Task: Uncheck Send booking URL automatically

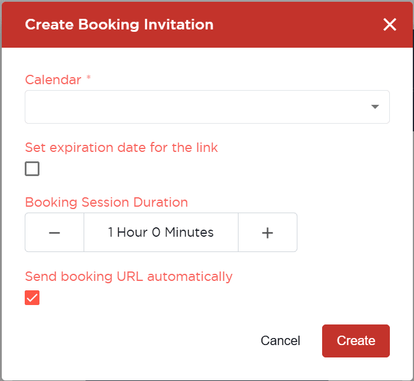Action: tap(32, 297)
